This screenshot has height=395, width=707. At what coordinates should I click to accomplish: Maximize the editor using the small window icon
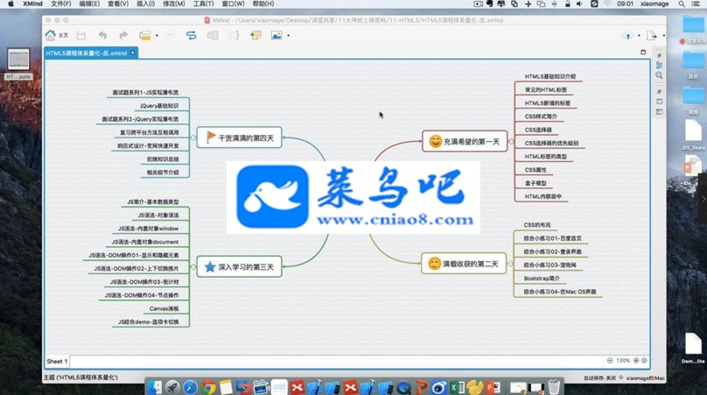(x=643, y=53)
